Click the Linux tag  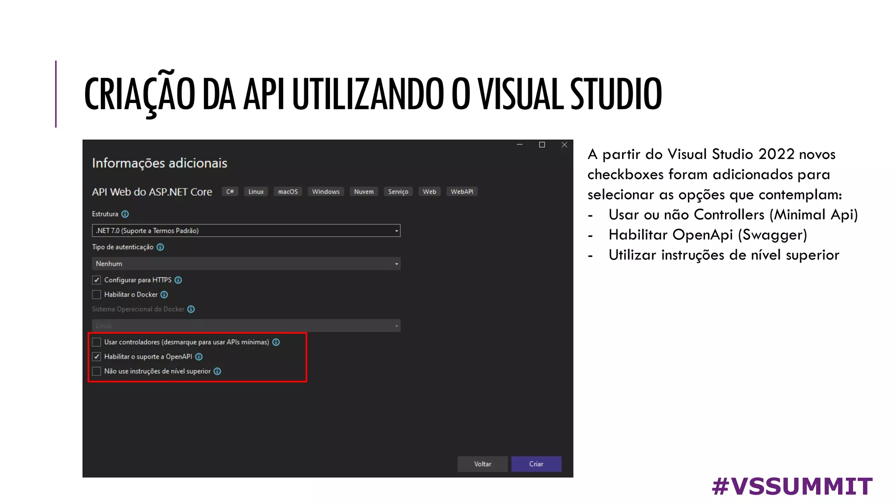pyautogui.click(x=256, y=192)
